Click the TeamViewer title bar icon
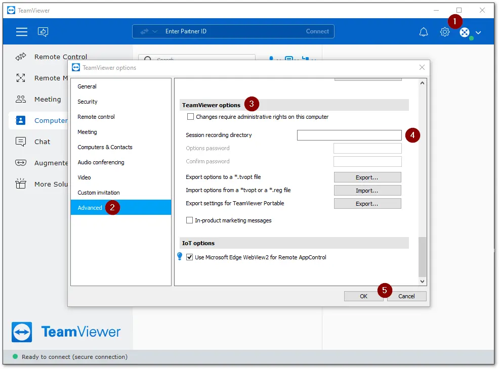This screenshot has height=369, width=499. [11, 11]
